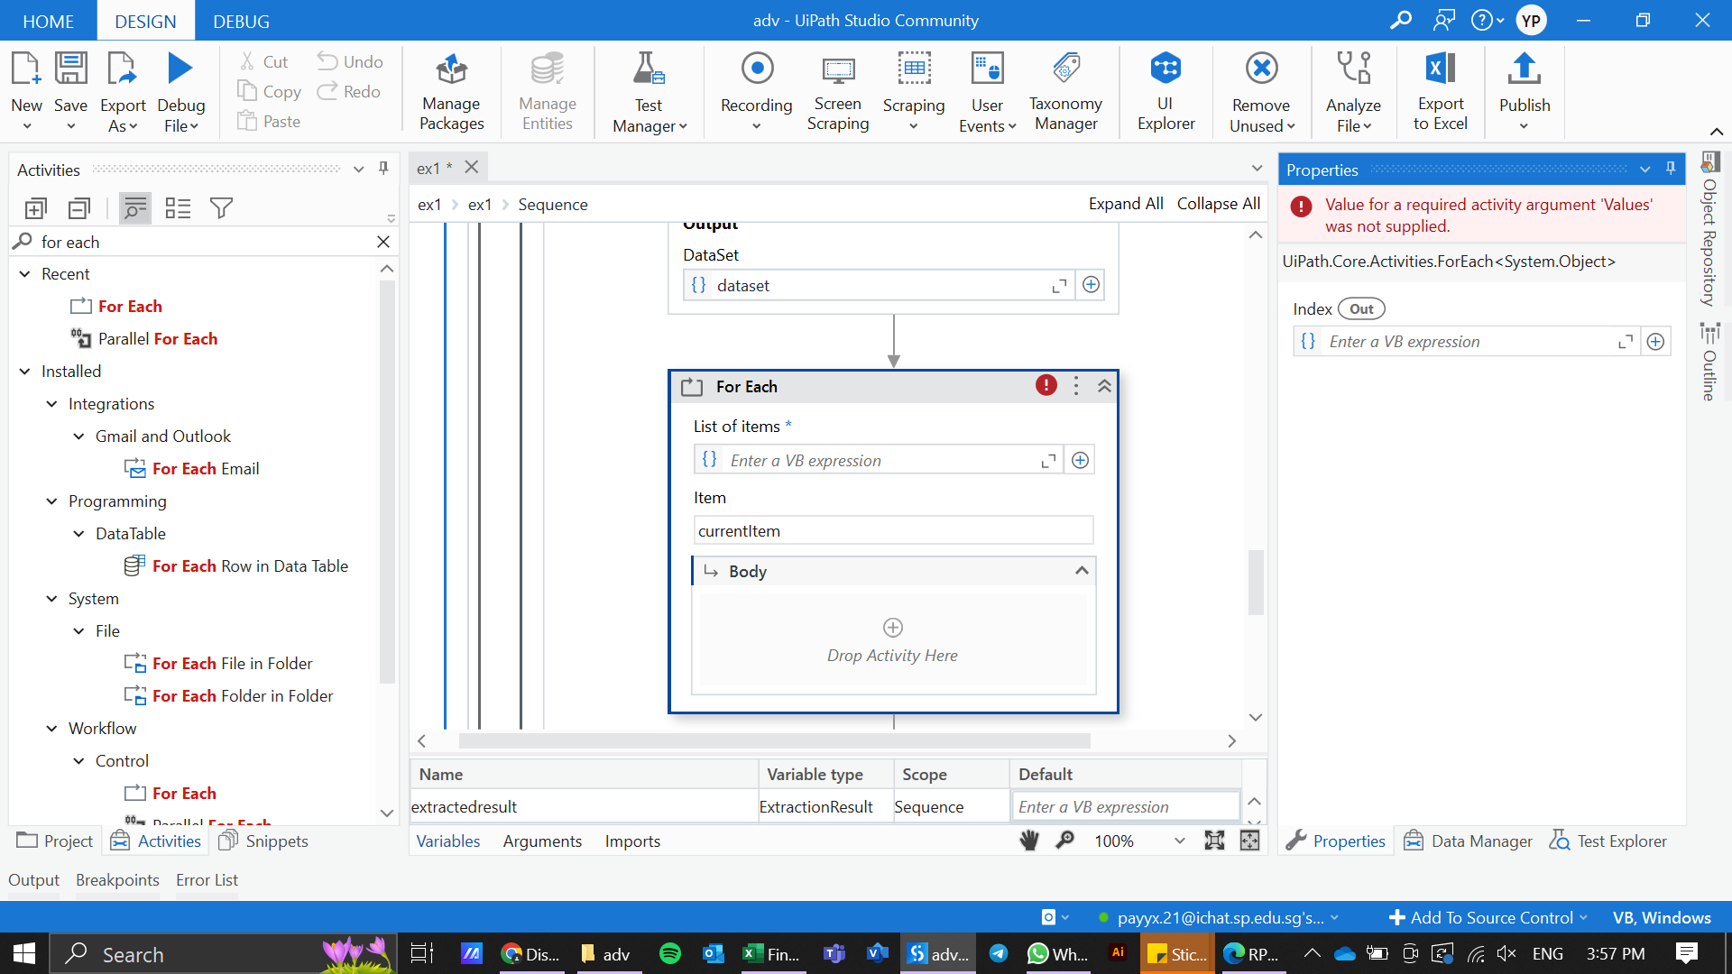Click plus button beside dataset field
The image size is (1732, 974).
point(1091,285)
